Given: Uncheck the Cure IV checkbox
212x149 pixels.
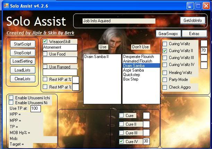Looking at the screenshot, I should 121,141.
